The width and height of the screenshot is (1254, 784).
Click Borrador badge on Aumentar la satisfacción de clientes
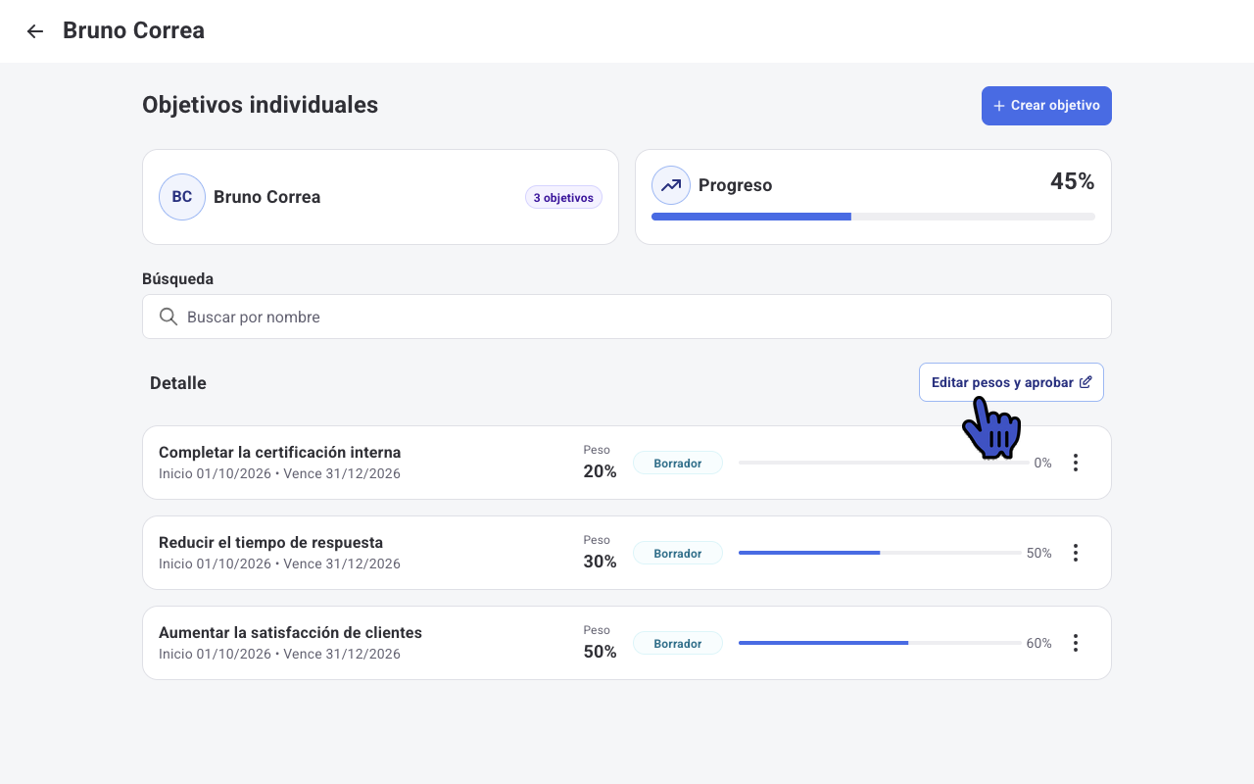click(678, 643)
